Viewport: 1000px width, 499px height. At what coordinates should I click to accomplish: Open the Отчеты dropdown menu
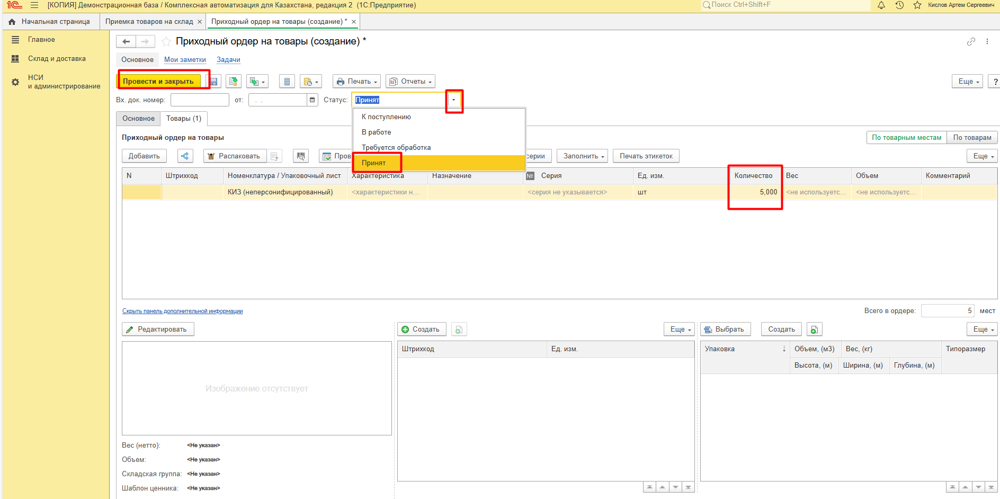click(x=410, y=82)
